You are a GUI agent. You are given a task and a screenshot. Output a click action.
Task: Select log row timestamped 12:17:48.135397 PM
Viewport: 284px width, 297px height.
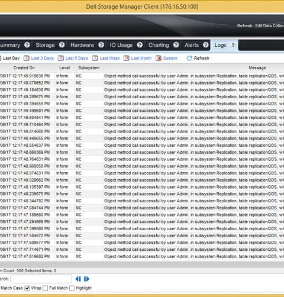(142, 187)
